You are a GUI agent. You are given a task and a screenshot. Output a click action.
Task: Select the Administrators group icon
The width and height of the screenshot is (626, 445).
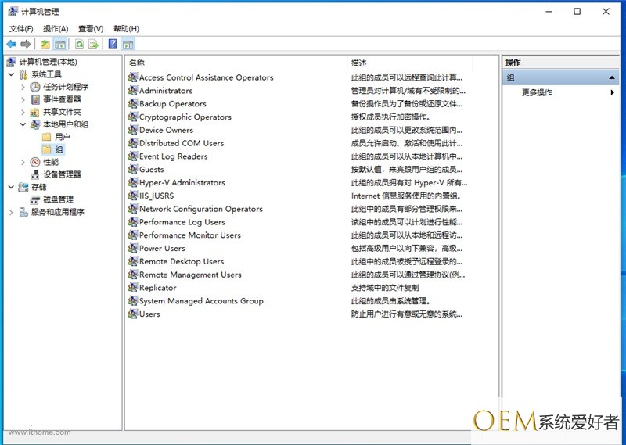(133, 91)
